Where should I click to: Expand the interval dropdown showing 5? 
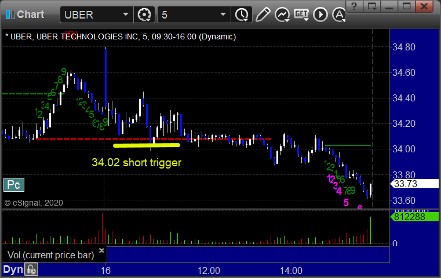(x=223, y=14)
